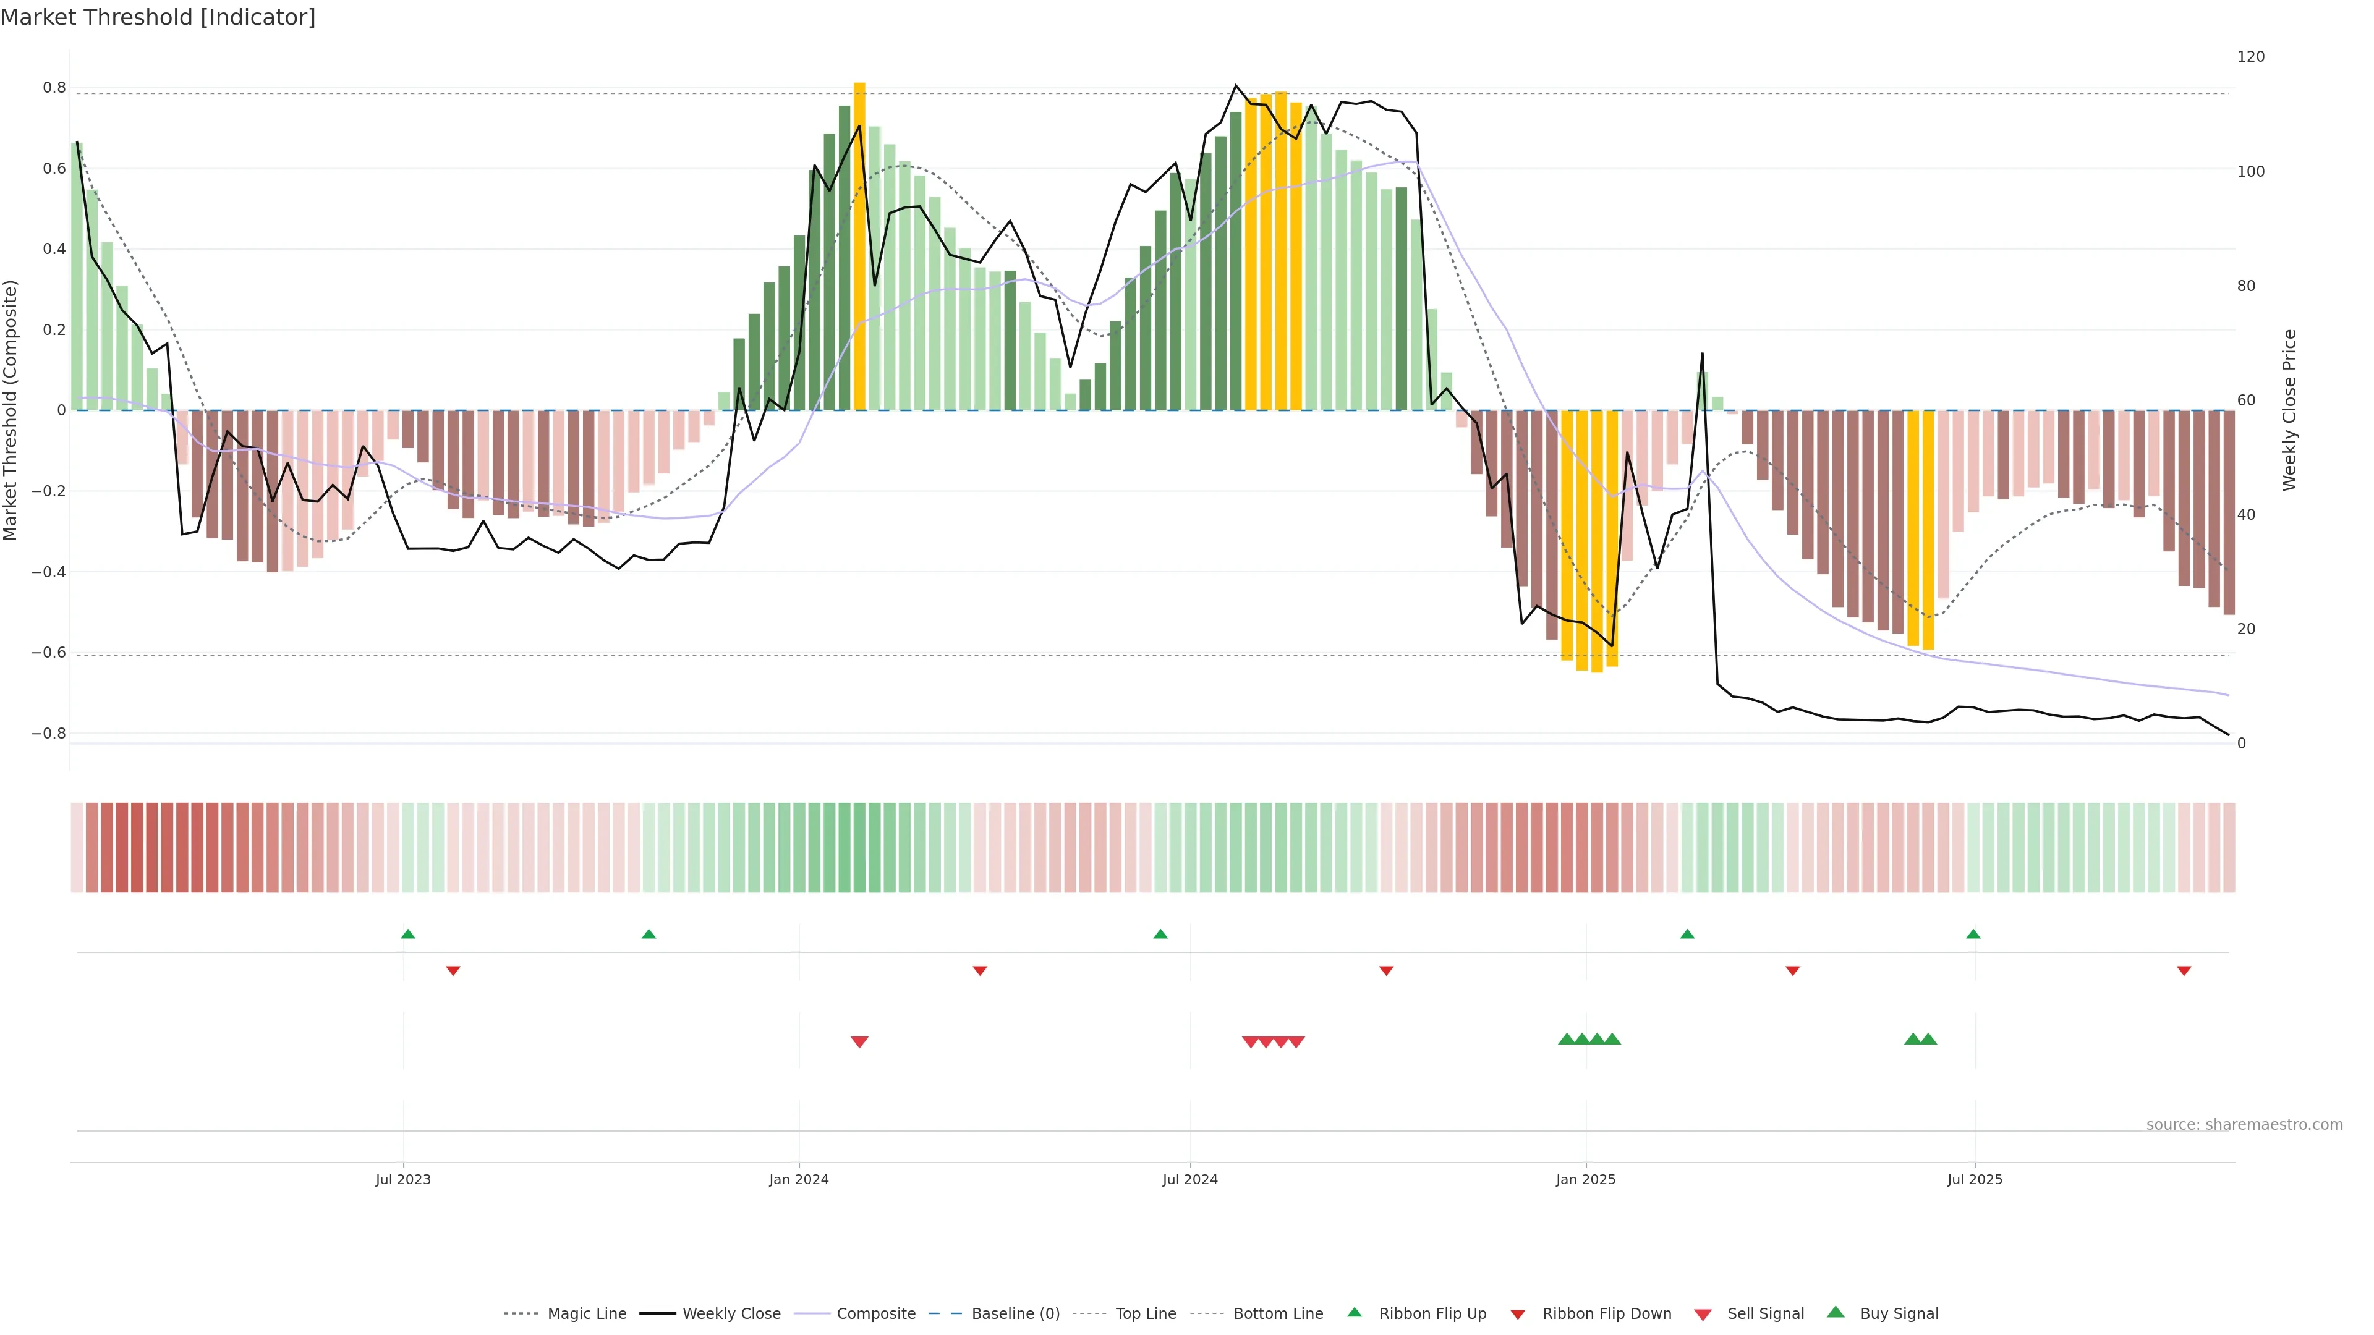Toggle the Composite legend entry
The height and width of the screenshot is (1335, 2374).
(875, 1314)
